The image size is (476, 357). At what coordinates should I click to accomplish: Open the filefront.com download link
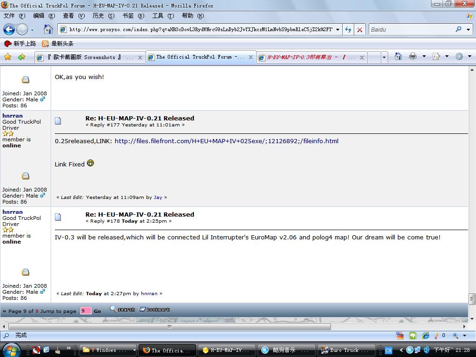click(x=226, y=141)
